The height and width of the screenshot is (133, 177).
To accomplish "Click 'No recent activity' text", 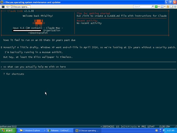I will 89,23.
